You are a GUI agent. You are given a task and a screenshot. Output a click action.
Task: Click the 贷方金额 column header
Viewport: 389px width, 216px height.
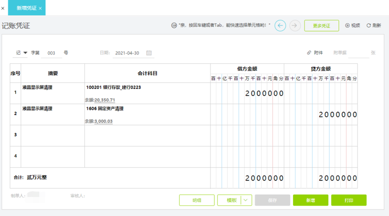tap(321, 69)
